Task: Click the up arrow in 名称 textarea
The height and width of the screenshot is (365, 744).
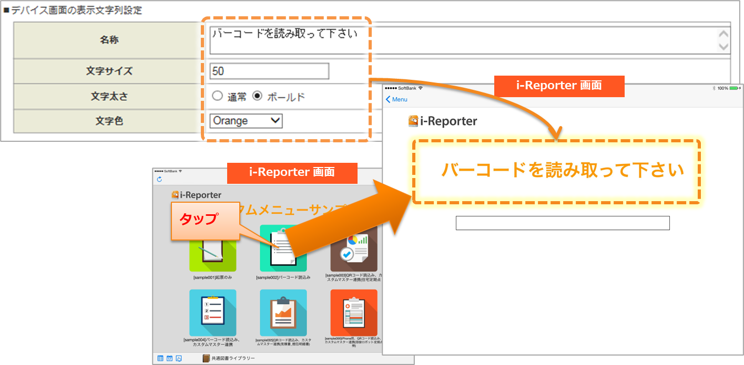Action: (x=723, y=34)
